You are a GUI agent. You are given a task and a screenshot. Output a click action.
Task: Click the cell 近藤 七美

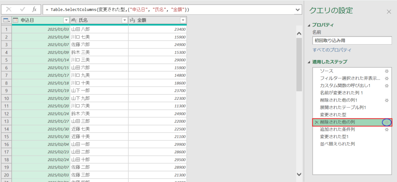99,129
